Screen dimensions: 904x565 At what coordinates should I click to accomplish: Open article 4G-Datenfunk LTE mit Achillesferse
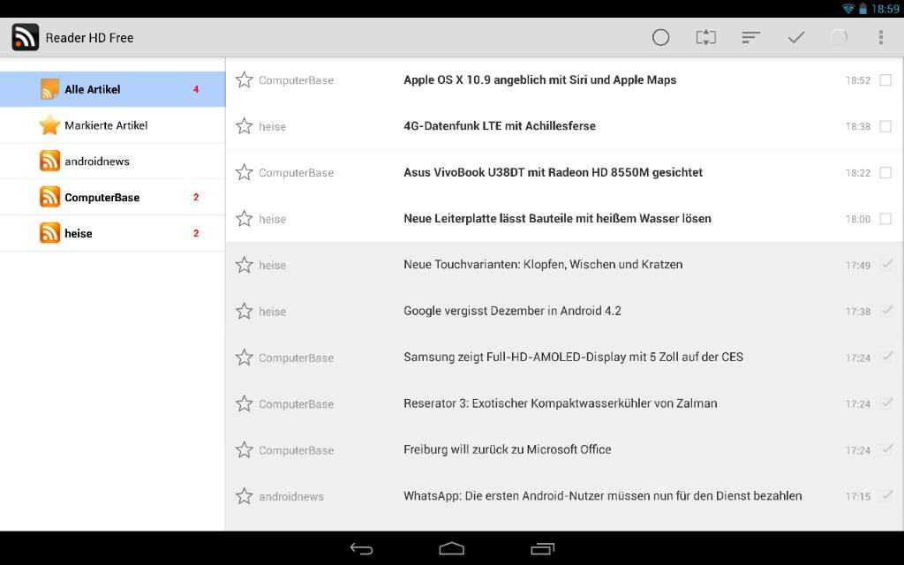click(x=500, y=125)
